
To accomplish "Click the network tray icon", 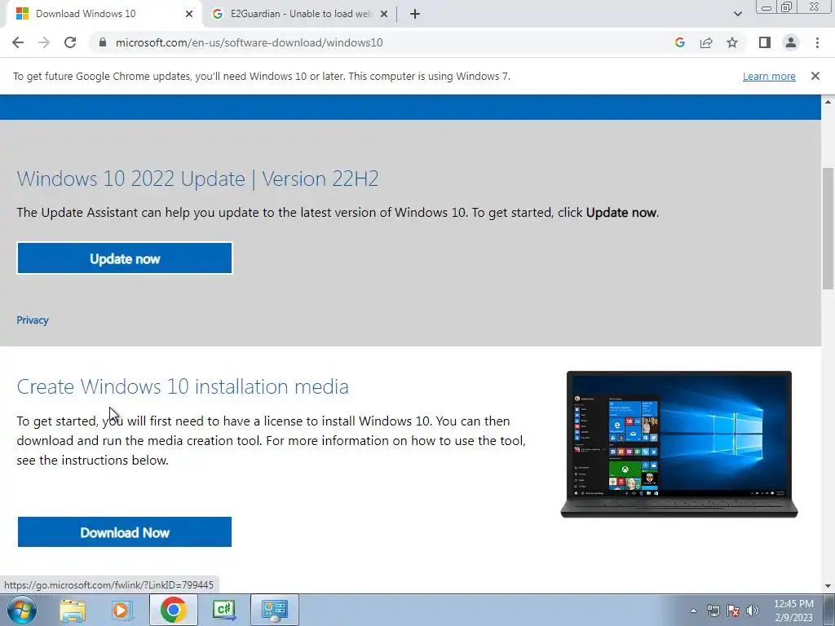I will pyautogui.click(x=713, y=611).
